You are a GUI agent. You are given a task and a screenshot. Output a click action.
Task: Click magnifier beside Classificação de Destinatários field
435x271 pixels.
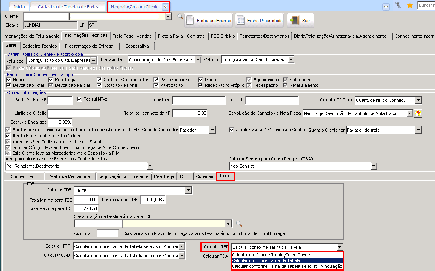239,224
